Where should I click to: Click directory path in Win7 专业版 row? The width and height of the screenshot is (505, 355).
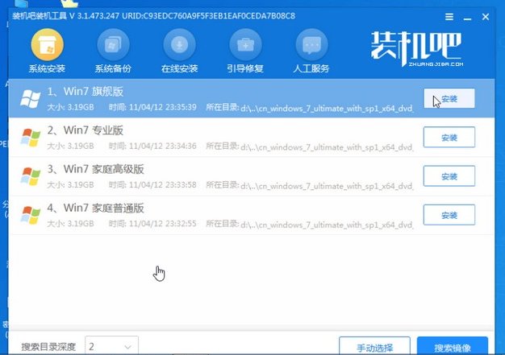327,147
